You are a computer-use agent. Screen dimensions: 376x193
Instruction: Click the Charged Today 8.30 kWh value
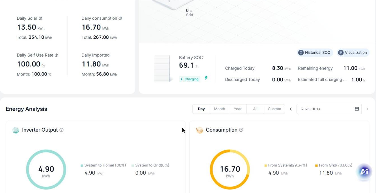(x=281, y=68)
